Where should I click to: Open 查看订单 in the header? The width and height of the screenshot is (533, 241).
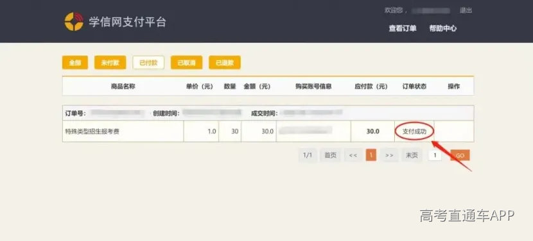(x=403, y=28)
